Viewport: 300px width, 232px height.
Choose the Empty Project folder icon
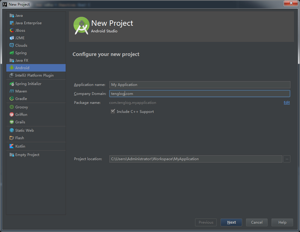[x=12, y=154]
